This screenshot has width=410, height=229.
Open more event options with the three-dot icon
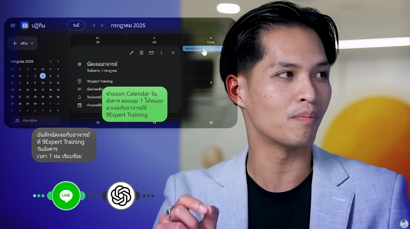[161, 53]
